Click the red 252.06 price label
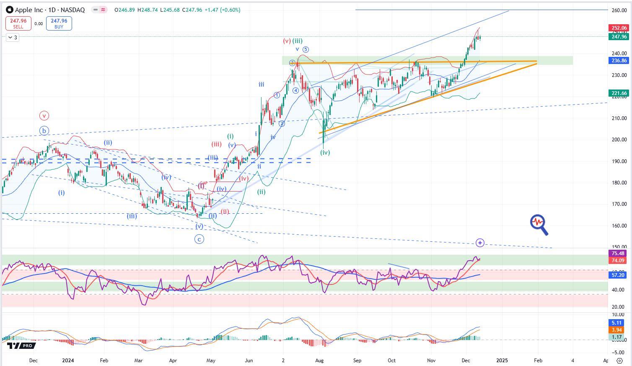This screenshot has height=366, width=632. pyautogui.click(x=619, y=28)
